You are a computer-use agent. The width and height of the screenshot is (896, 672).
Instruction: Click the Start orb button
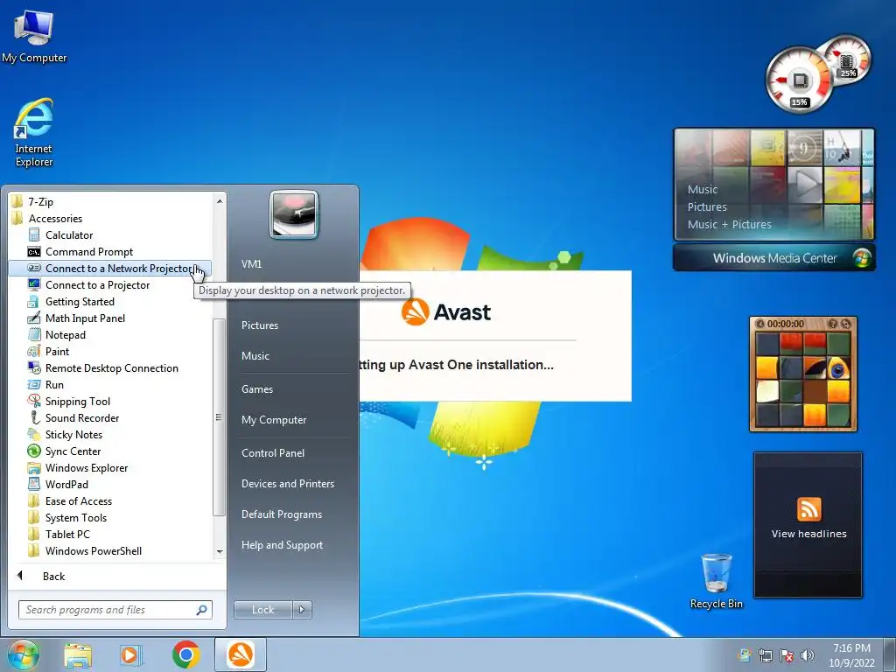click(x=23, y=654)
